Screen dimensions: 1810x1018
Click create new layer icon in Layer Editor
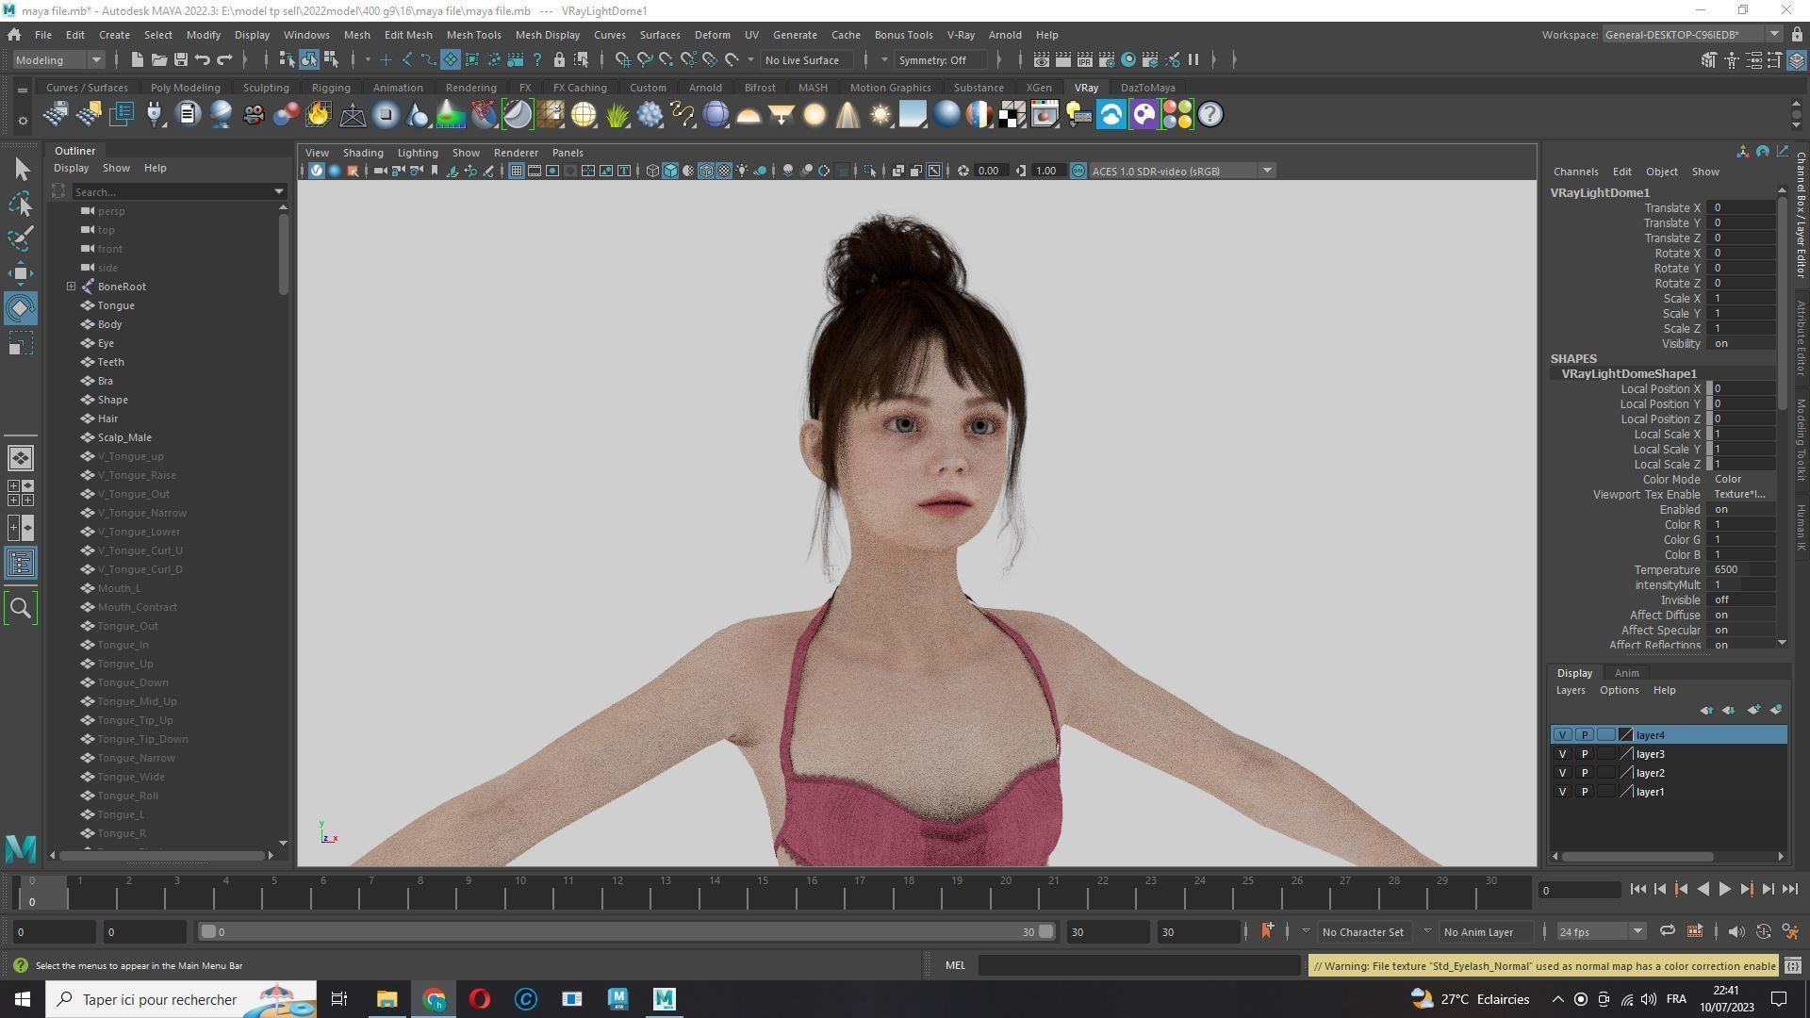pos(1753,710)
